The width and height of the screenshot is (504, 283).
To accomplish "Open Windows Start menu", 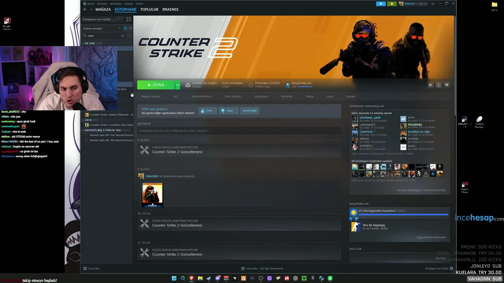I will click(174, 278).
